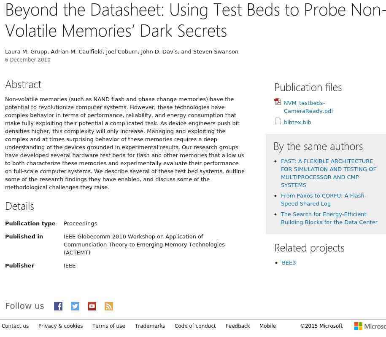The width and height of the screenshot is (386, 337).
Task: View the Code of conduct
Action: pos(195,326)
